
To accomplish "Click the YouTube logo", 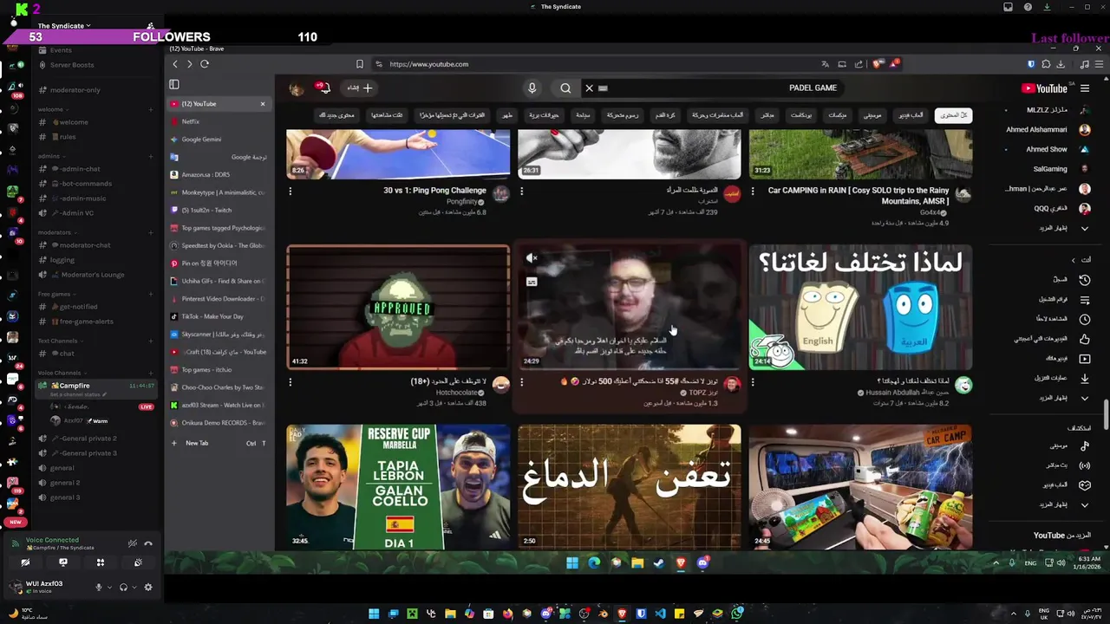I will [1044, 88].
